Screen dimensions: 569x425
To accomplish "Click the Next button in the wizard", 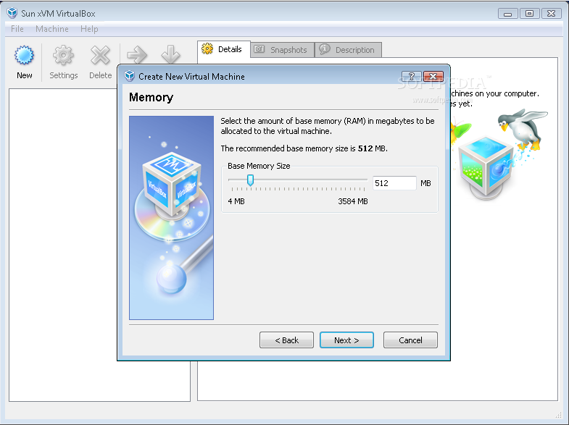I will (346, 340).
